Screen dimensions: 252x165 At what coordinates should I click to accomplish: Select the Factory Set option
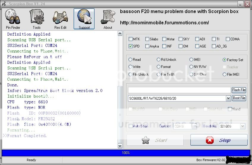tap(225, 60)
